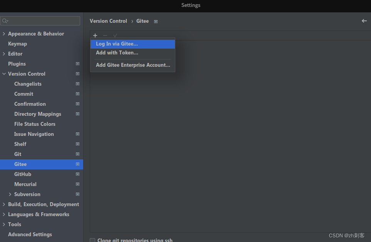Expand the Subversion node
Image resolution: width=371 pixels, height=242 pixels.
point(10,194)
